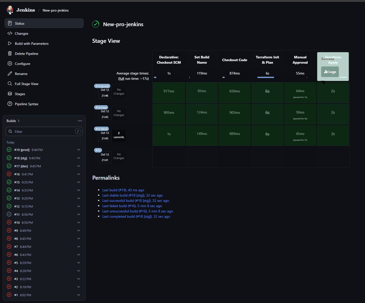Click the Terraform Init & Plan average time bar
The image size is (365, 303).
coord(266,77)
